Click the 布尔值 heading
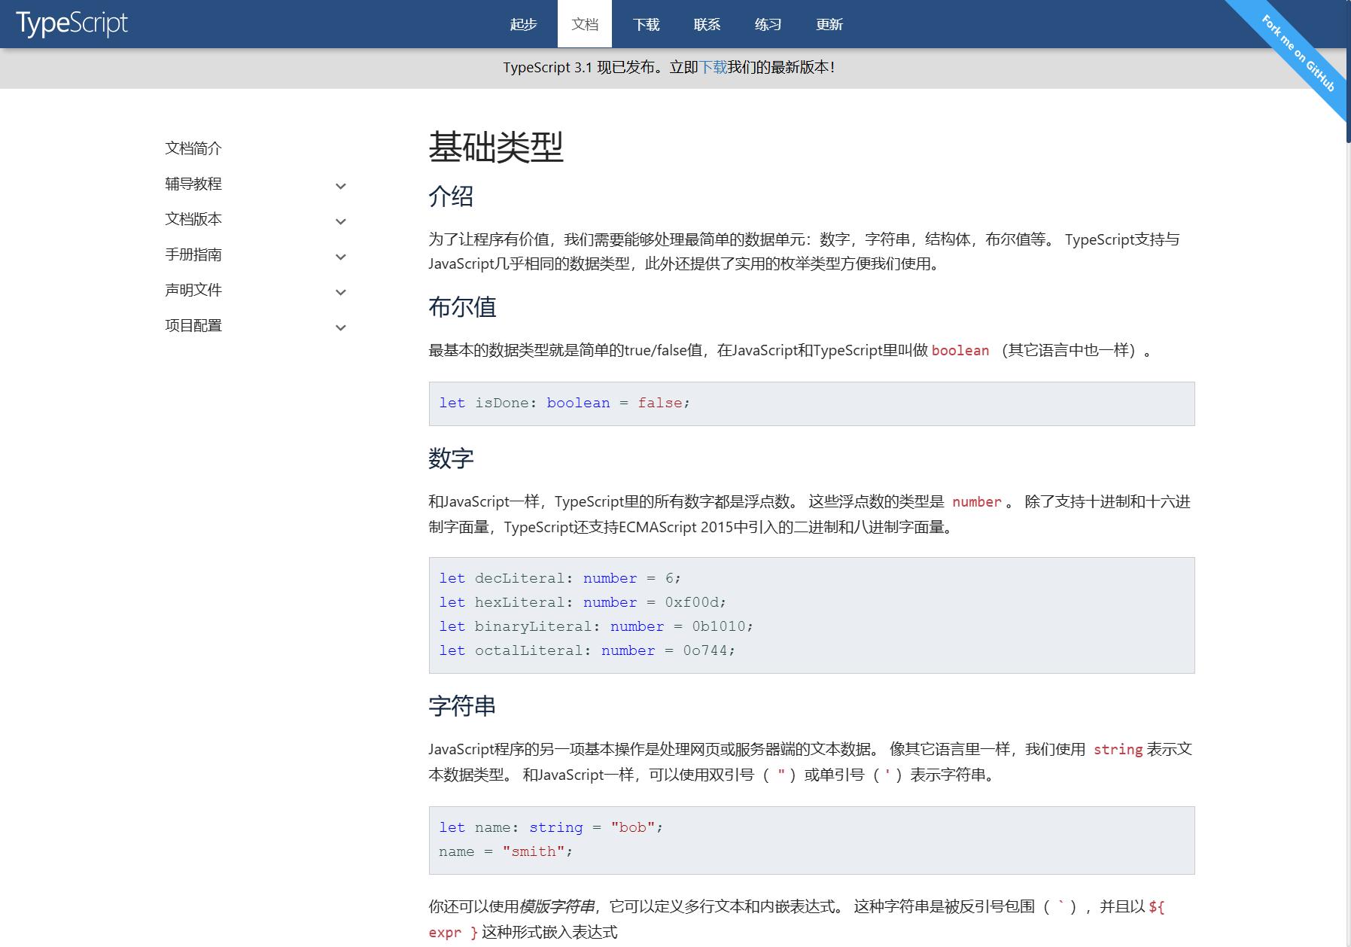The width and height of the screenshot is (1351, 947). (x=462, y=307)
